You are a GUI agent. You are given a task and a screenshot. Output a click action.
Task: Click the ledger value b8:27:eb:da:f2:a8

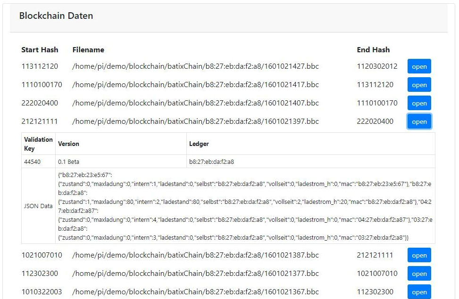pyautogui.click(x=211, y=162)
